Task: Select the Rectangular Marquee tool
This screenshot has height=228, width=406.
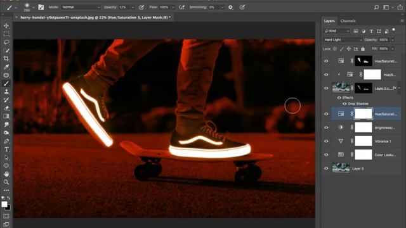Action: (6, 34)
